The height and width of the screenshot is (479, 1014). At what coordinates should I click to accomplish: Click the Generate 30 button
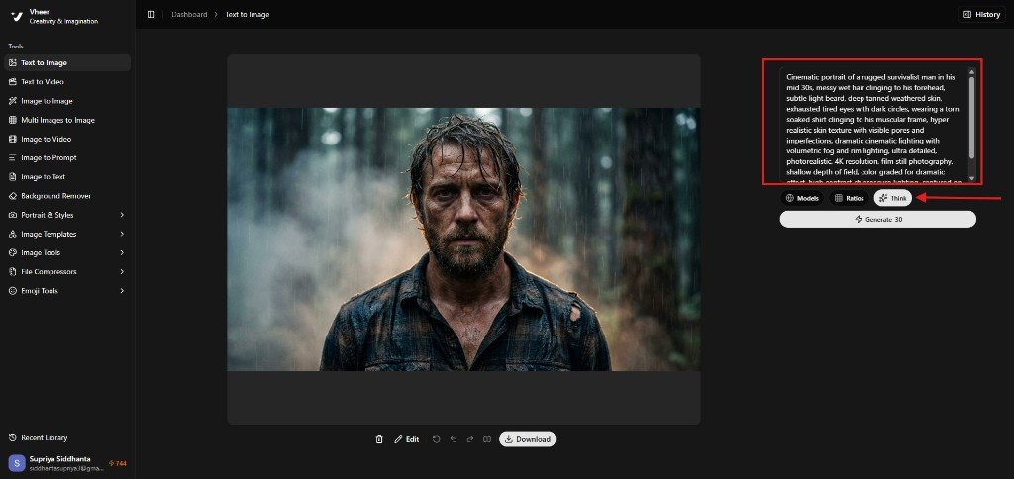[x=877, y=219]
